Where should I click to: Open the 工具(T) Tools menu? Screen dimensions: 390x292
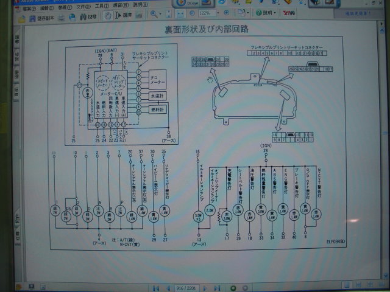point(102,5)
